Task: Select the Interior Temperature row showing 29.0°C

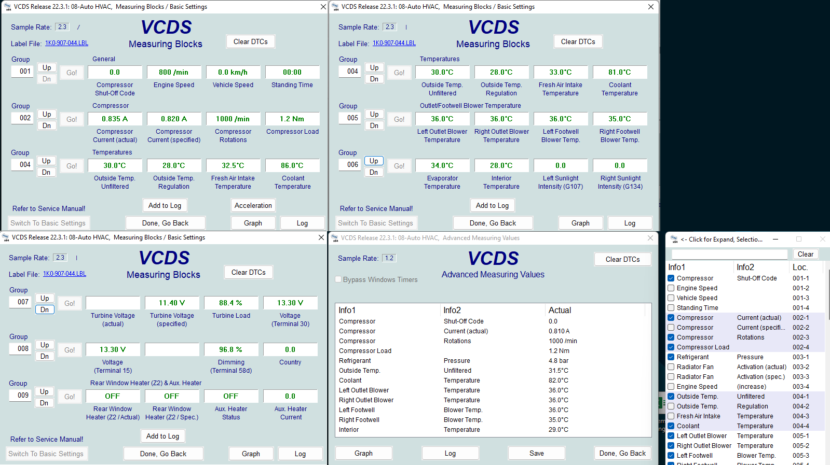Action: click(493, 430)
